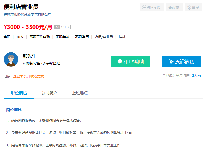Click the job title 便利店营业员
Screen dimensions: 208x153
21,7
